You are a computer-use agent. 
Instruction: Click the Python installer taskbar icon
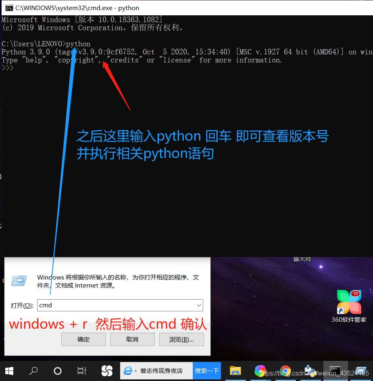pos(310,371)
